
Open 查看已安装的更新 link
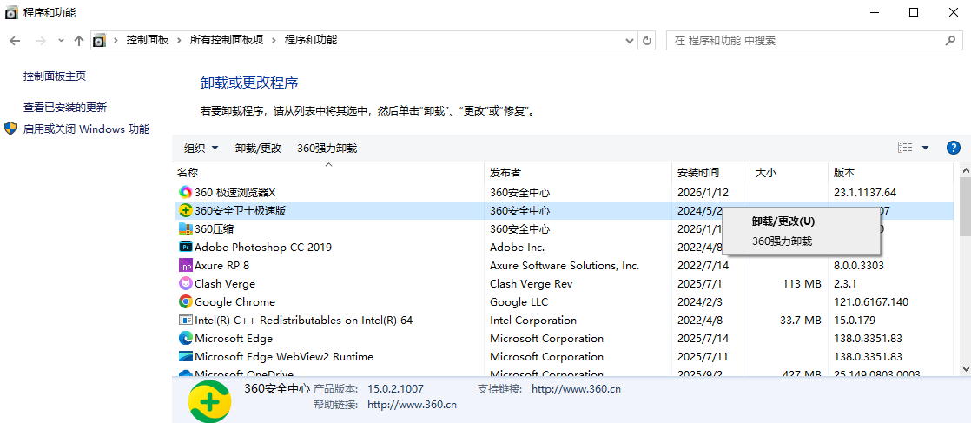coord(65,108)
